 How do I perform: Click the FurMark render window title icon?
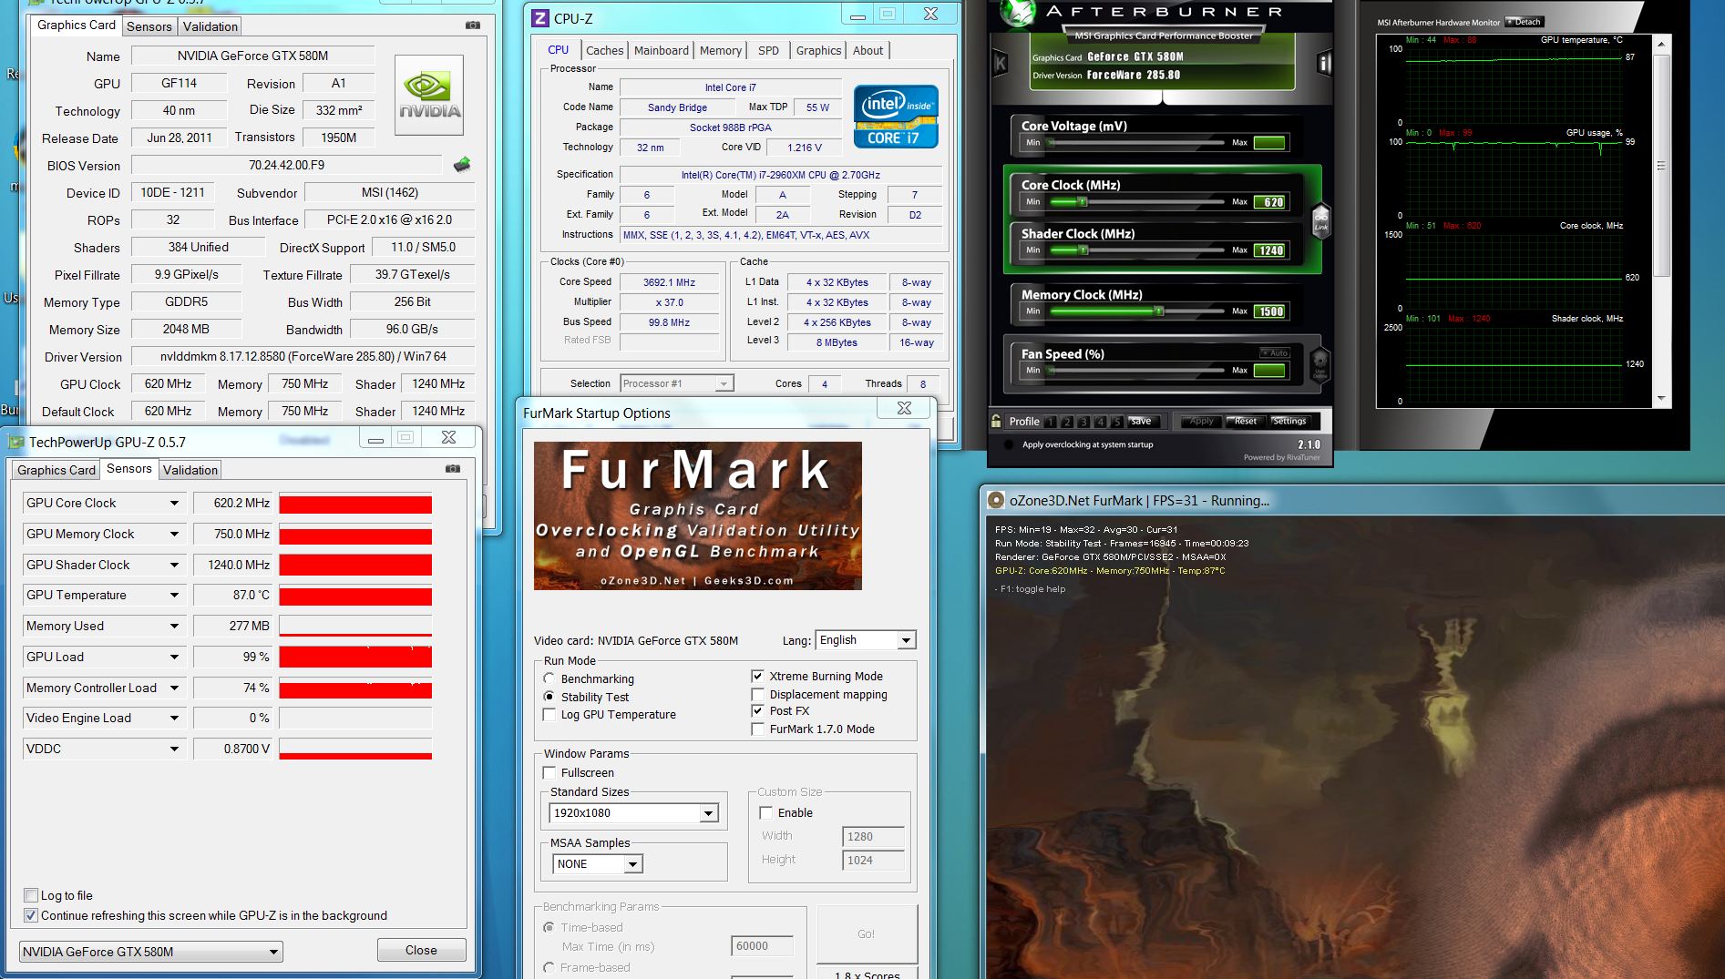click(x=996, y=500)
